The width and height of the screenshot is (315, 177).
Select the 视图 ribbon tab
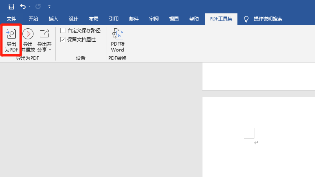click(174, 19)
